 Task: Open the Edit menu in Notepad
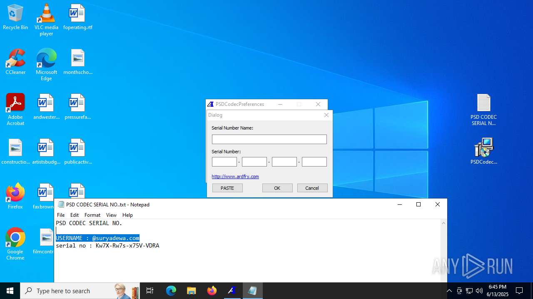[x=75, y=215]
